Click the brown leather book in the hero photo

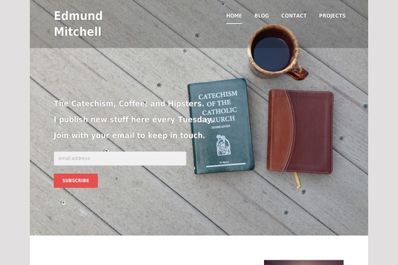coord(300,132)
